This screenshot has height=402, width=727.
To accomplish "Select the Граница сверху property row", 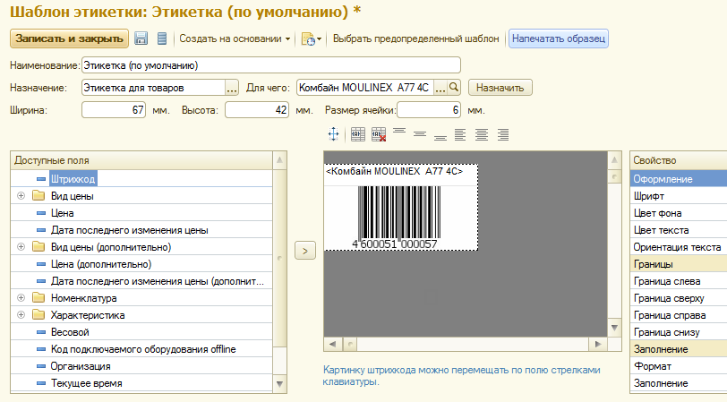I will click(x=679, y=297).
